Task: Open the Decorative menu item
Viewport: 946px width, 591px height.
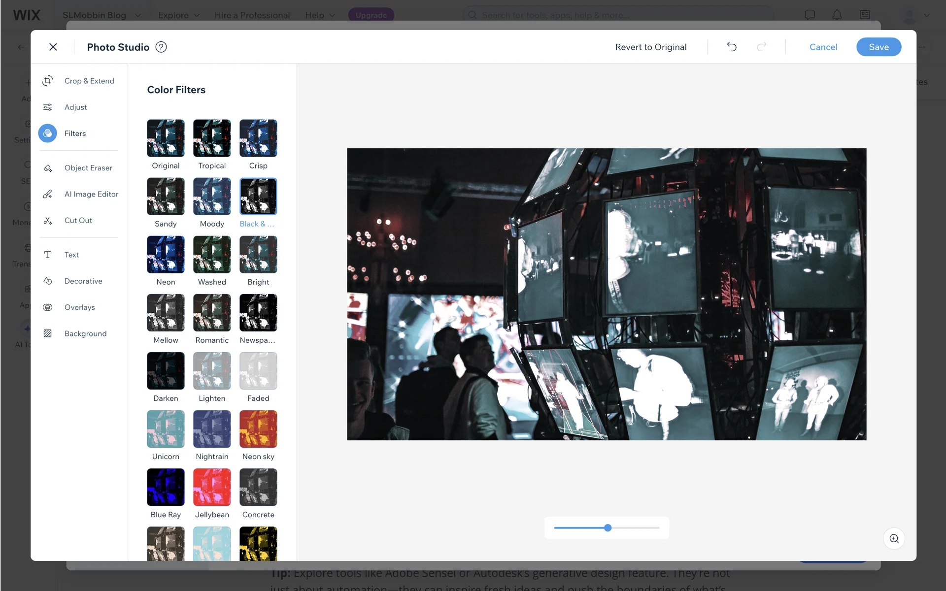Action: [x=83, y=281]
